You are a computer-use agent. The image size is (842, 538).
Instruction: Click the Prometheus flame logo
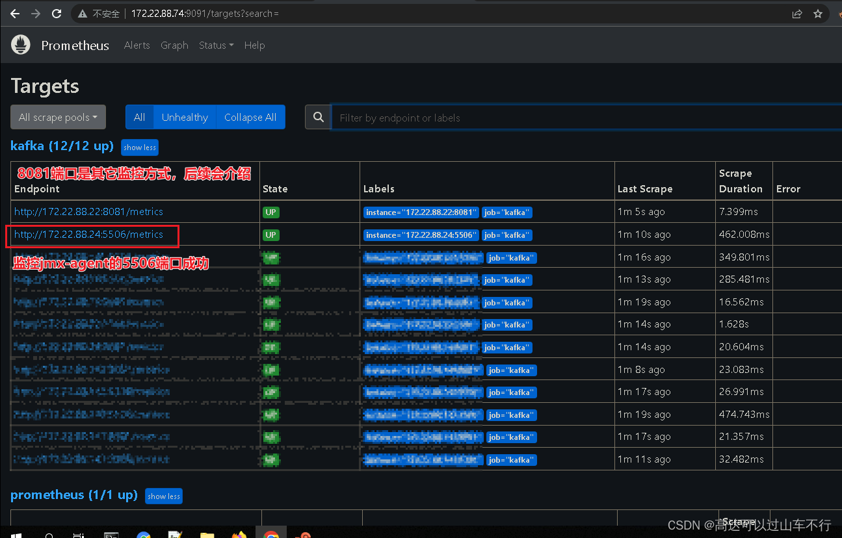point(21,45)
